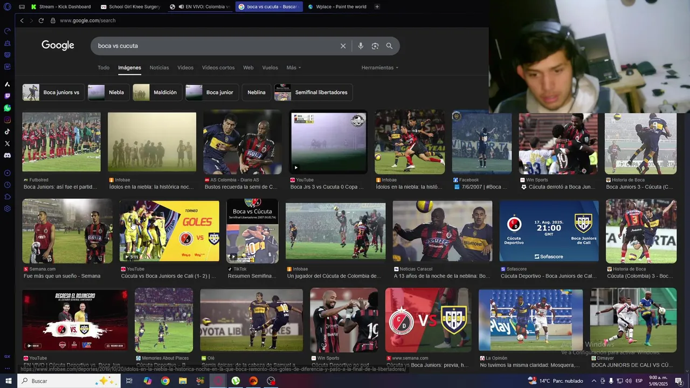The height and width of the screenshot is (388, 690).
Task: Select the Boca junior filter chip
Action: pyautogui.click(x=212, y=92)
